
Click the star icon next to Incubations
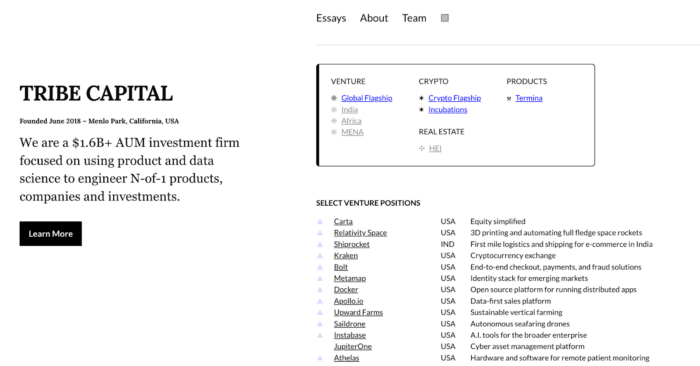421,110
